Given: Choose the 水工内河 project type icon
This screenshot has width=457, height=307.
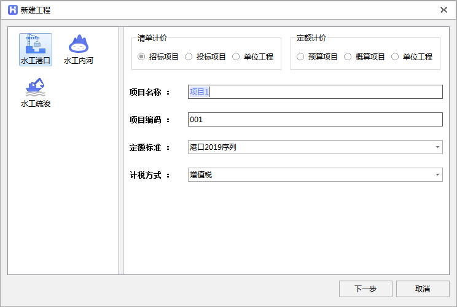Looking at the screenshot, I should click(79, 50).
